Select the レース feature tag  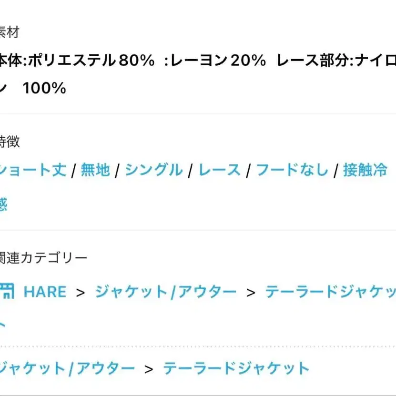click(220, 170)
